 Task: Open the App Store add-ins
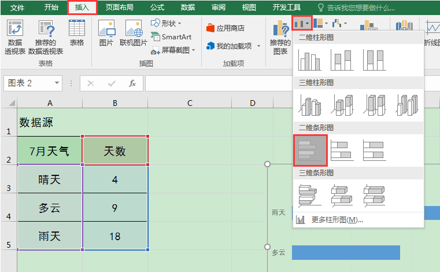(x=225, y=28)
